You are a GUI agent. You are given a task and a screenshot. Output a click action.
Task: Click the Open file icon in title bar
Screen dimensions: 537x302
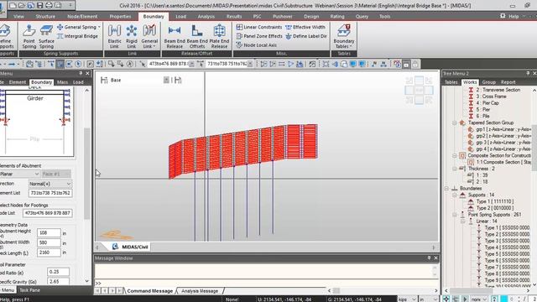(22, 6)
